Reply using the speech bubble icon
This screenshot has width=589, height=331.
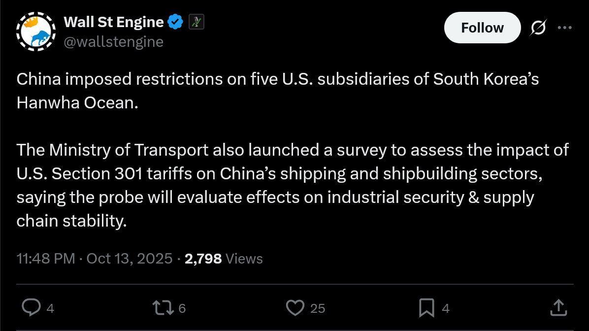(x=32, y=308)
